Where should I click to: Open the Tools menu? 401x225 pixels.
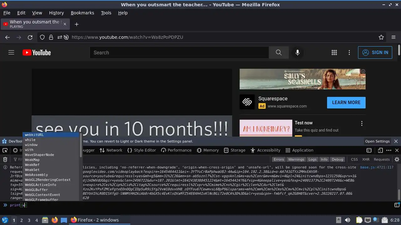[106, 13]
